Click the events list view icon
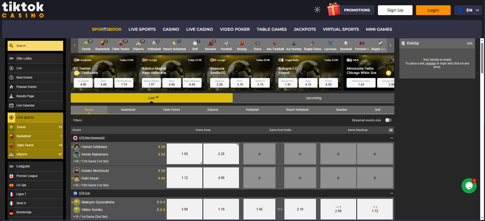This screenshot has width=485, height=221. point(391,130)
